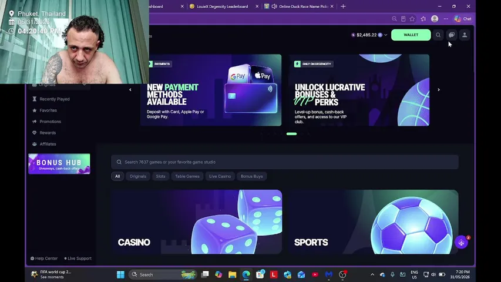Click the taskbar Search box
The height and width of the screenshot is (282, 501).
(x=163, y=274)
